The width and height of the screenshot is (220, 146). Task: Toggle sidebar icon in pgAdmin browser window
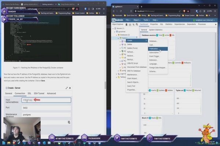[204, 11]
